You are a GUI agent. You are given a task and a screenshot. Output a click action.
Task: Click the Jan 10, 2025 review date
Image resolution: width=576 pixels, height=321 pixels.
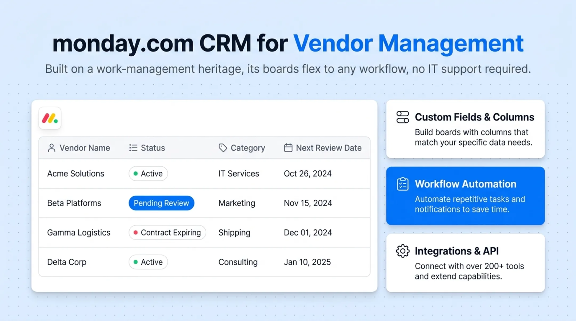[307, 262]
